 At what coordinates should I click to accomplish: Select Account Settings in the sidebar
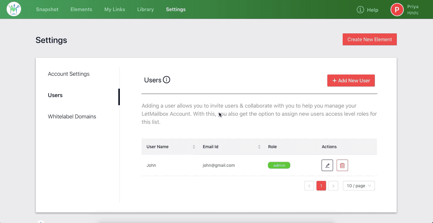(x=69, y=74)
